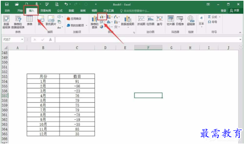Viewport: 245px width, 145px height.
Task: Click the Redo arrow icon
Action: pos(76,4)
